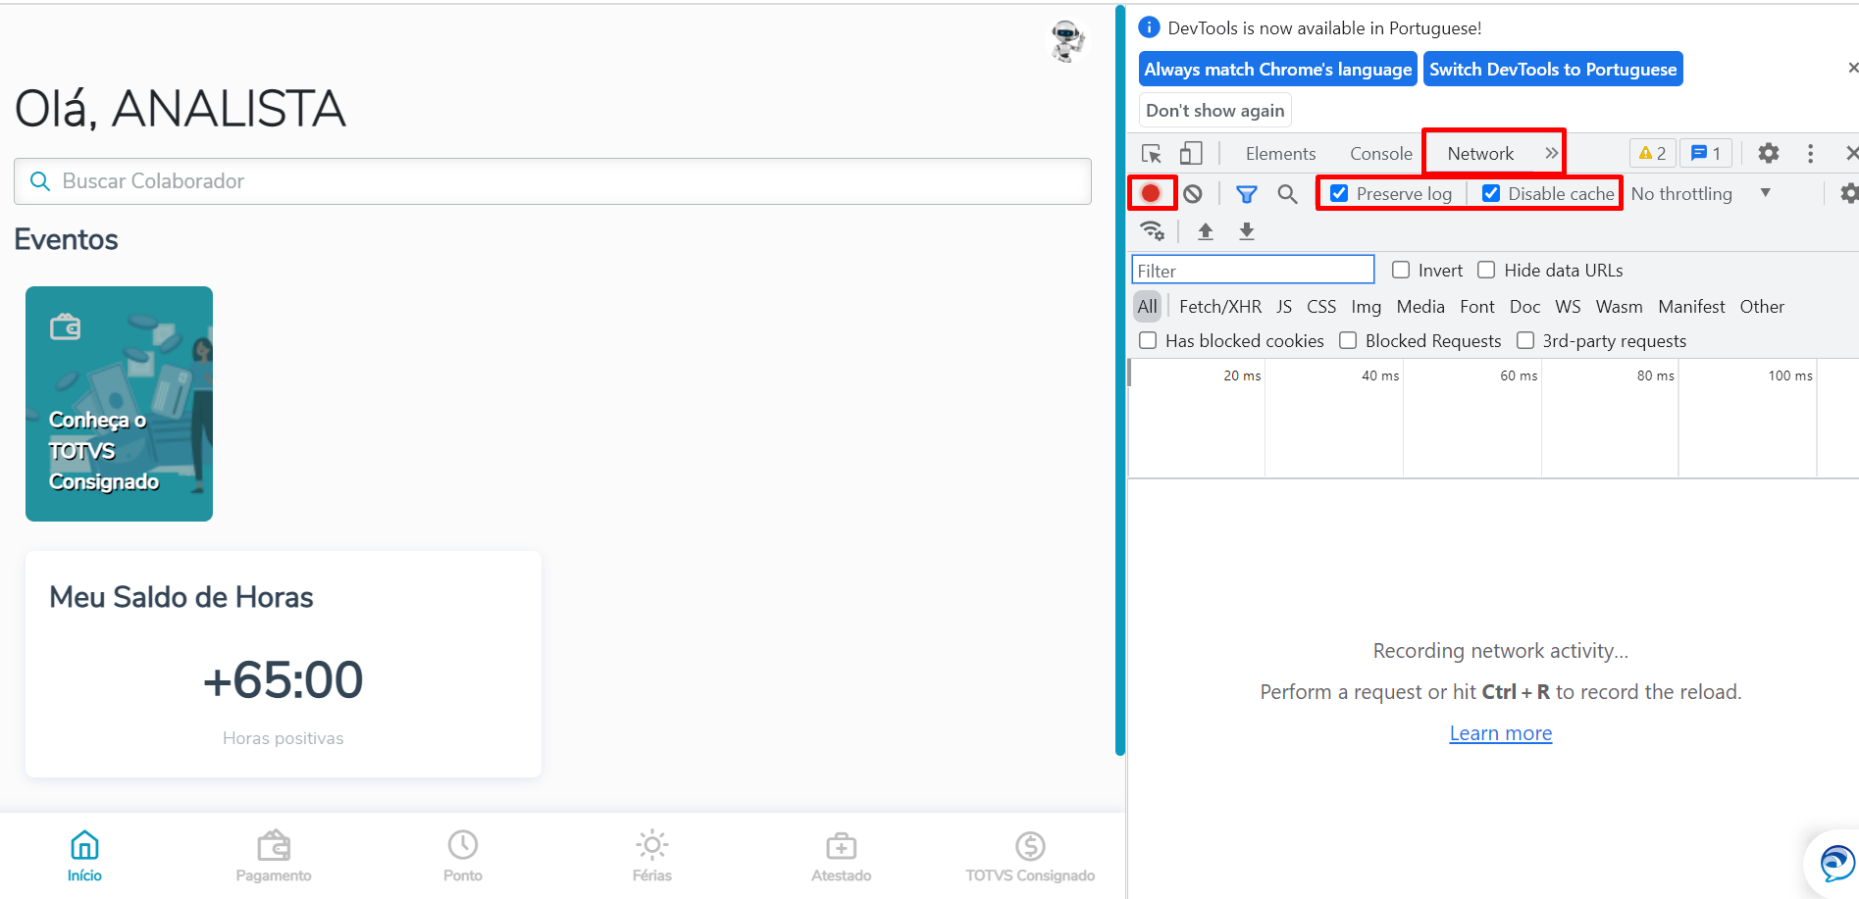
Task: Click the search magnifier in Buscar Colaborador
Action: (40, 181)
